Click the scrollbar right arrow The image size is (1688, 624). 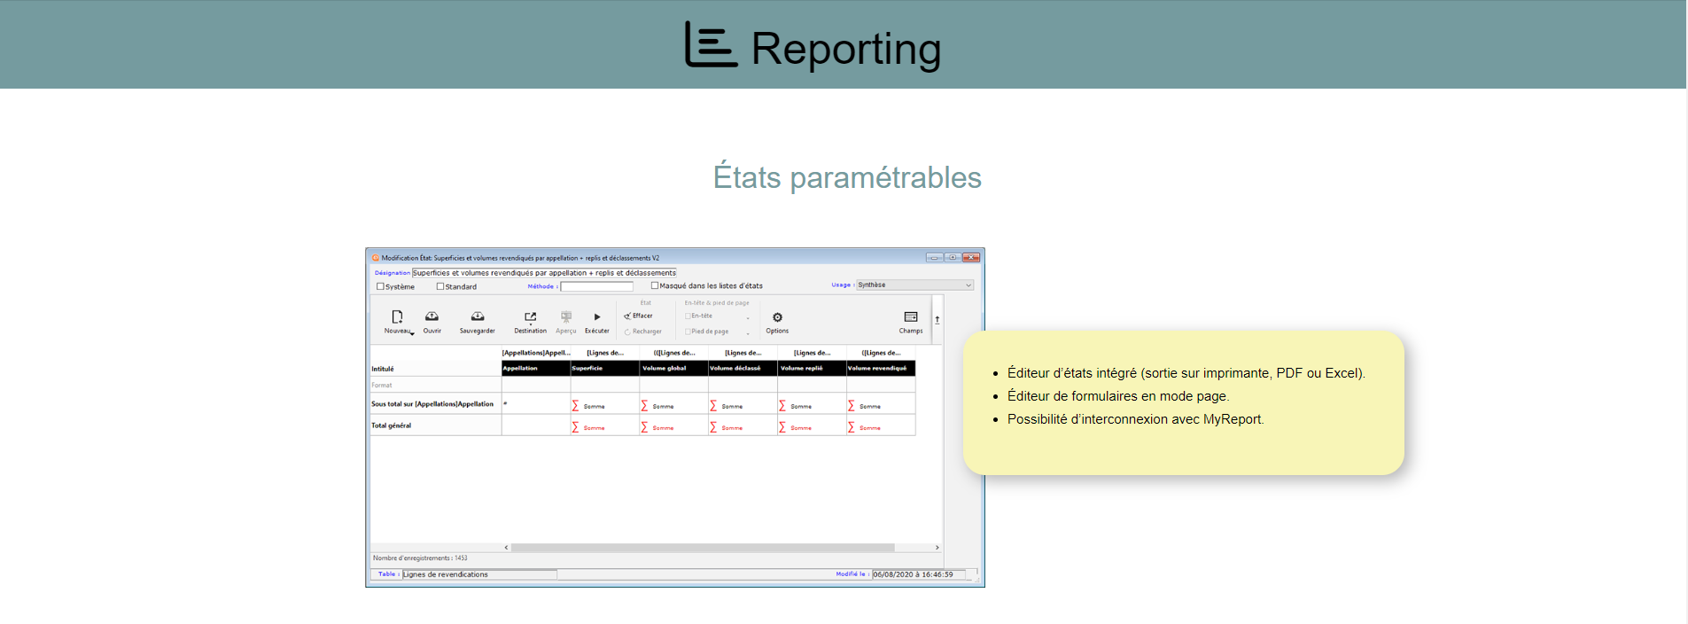937,548
